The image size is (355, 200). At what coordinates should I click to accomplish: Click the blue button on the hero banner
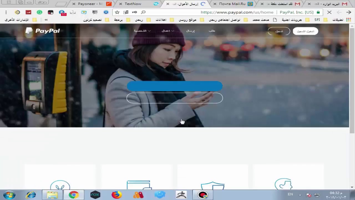pyautogui.click(x=175, y=86)
